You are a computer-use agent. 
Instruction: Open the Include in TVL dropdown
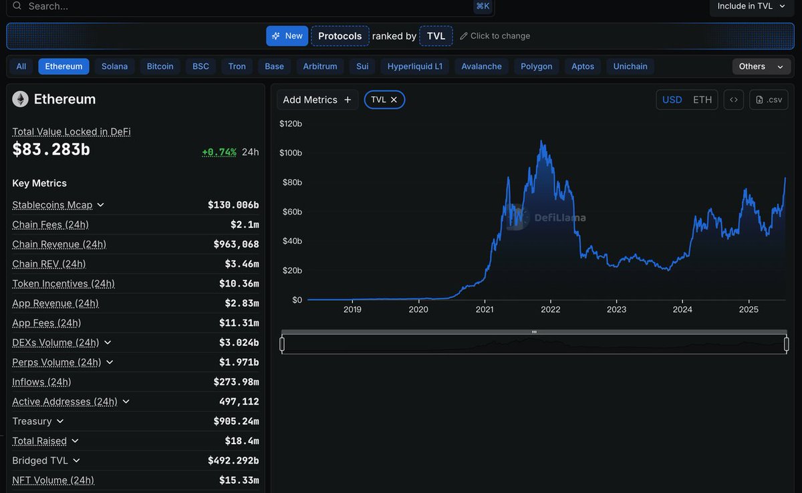pyautogui.click(x=751, y=6)
